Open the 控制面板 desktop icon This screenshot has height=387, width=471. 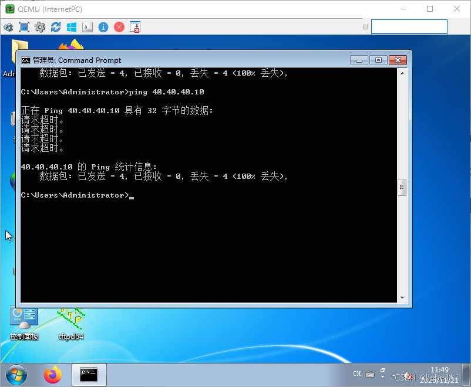24,324
